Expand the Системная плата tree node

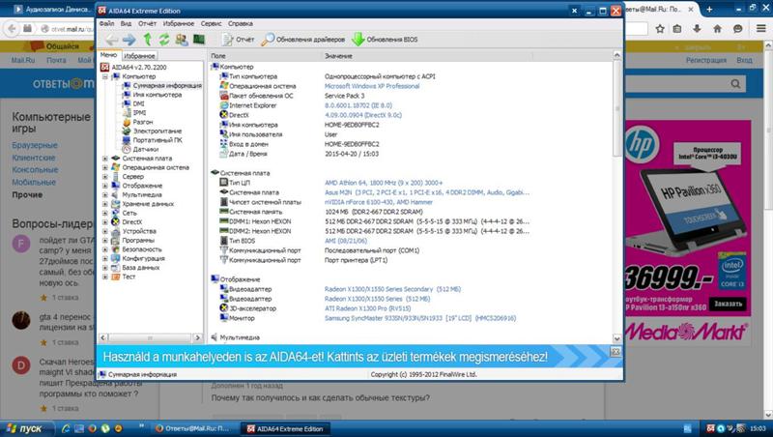click(x=104, y=159)
